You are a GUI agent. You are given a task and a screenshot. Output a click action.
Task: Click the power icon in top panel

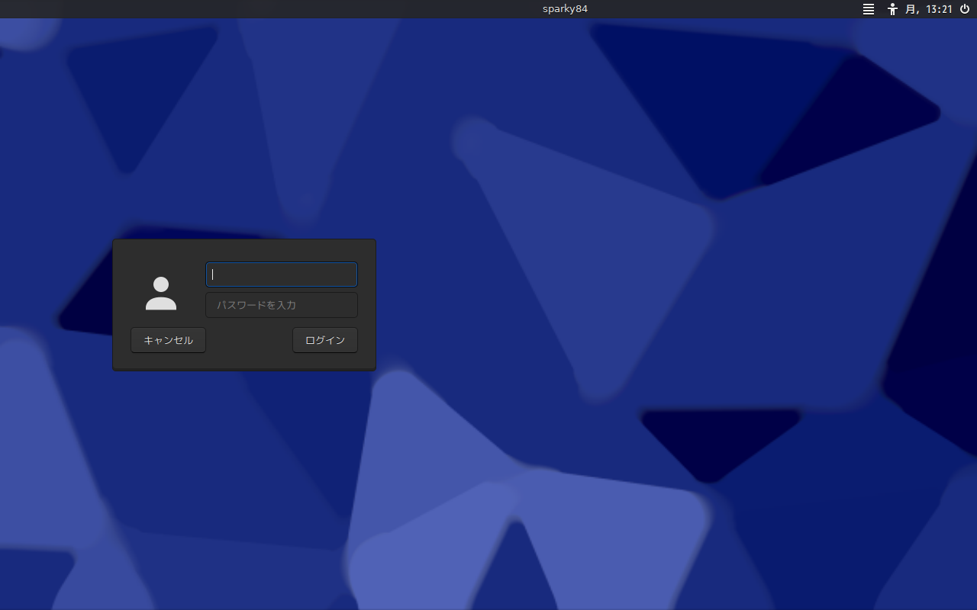965,9
